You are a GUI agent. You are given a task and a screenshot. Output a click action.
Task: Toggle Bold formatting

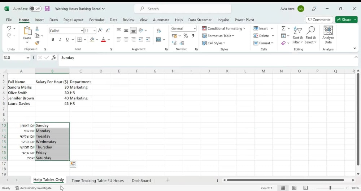tap(53, 40)
